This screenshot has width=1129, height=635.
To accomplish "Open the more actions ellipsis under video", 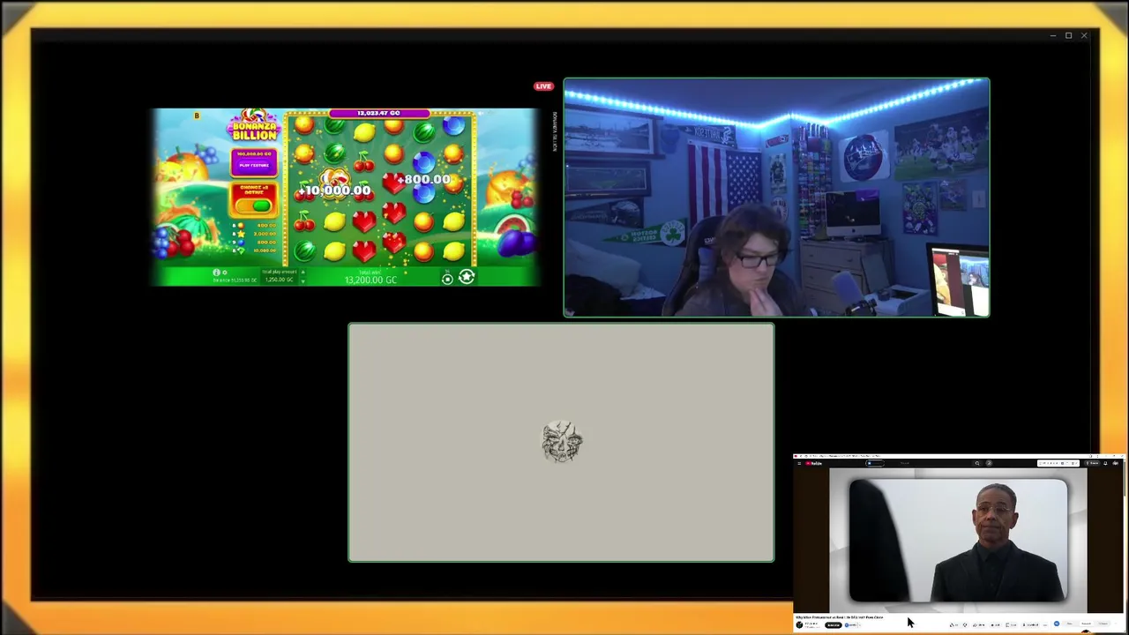I will tap(1045, 624).
